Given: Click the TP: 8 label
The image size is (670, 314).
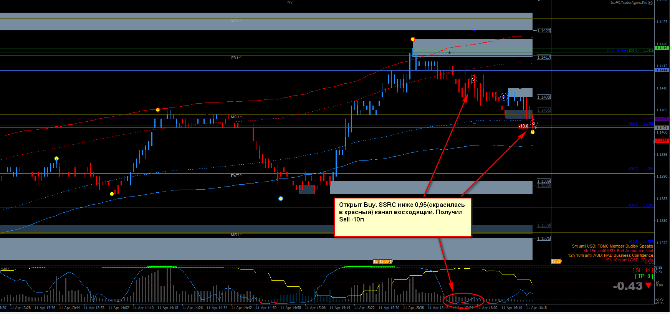Looking at the screenshot, I should [x=644, y=276].
